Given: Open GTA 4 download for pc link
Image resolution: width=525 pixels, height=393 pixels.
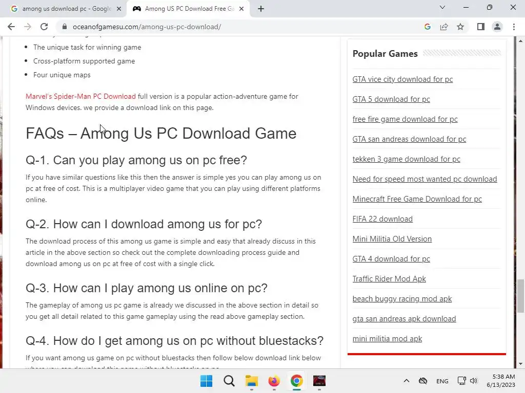Looking at the screenshot, I should point(391,259).
